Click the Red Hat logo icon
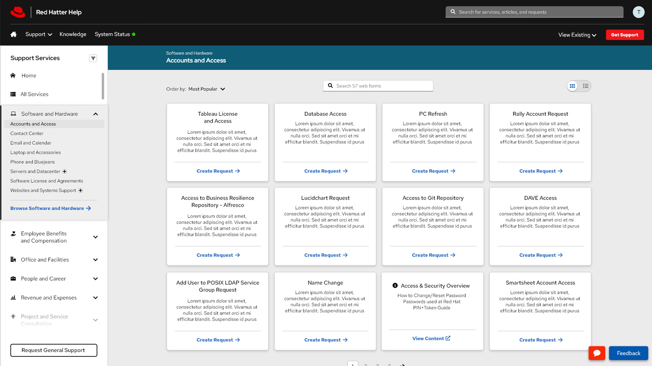The width and height of the screenshot is (652, 366). coord(18,12)
